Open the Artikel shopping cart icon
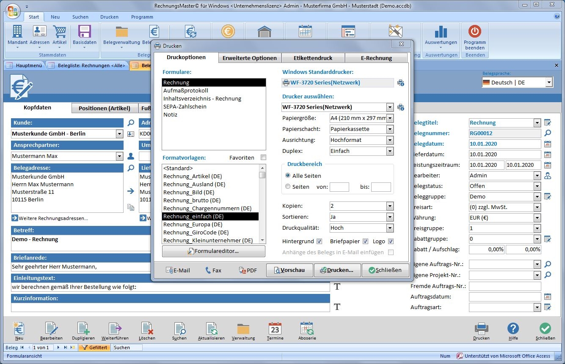Image resolution: width=565 pixels, height=364 pixels. [x=60, y=32]
